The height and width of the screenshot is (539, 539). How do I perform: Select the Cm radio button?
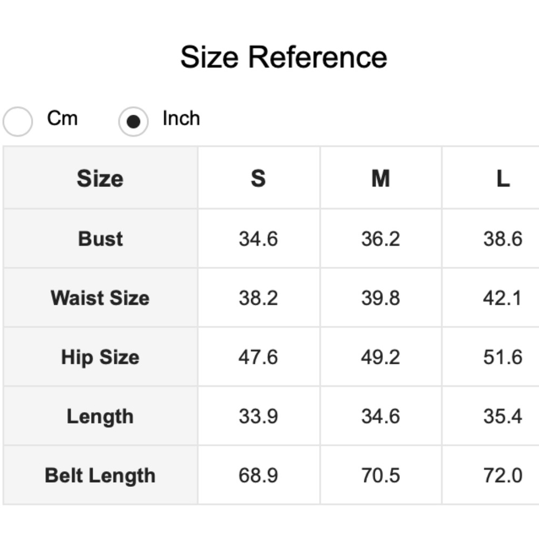click(x=18, y=121)
